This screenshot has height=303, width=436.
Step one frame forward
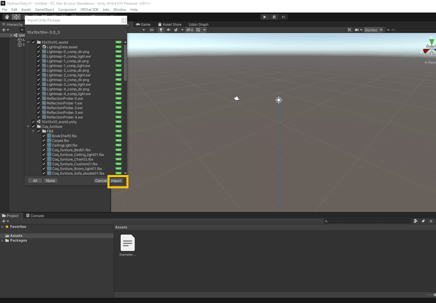pyautogui.click(x=283, y=17)
